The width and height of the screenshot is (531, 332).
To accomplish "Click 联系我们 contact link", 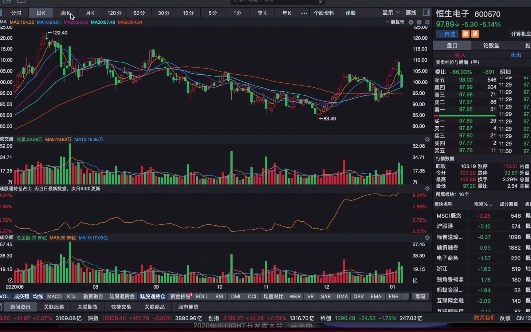I will (485, 318).
